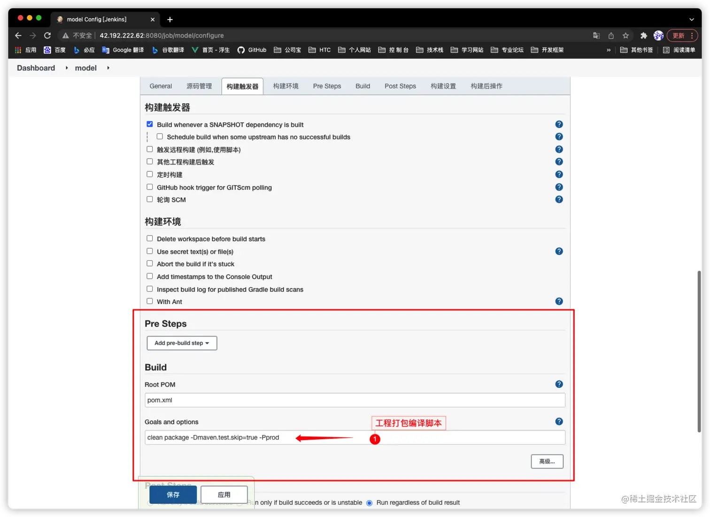Select Run regardless of build result radio
710x517 pixels.
coord(370,503)
